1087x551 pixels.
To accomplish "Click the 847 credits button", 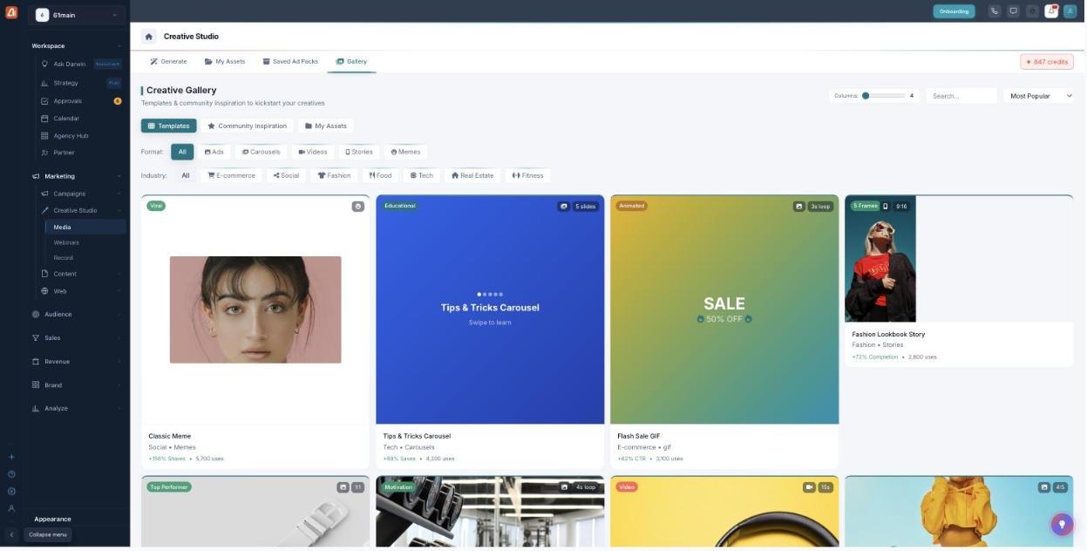I will pos(1047,62).
